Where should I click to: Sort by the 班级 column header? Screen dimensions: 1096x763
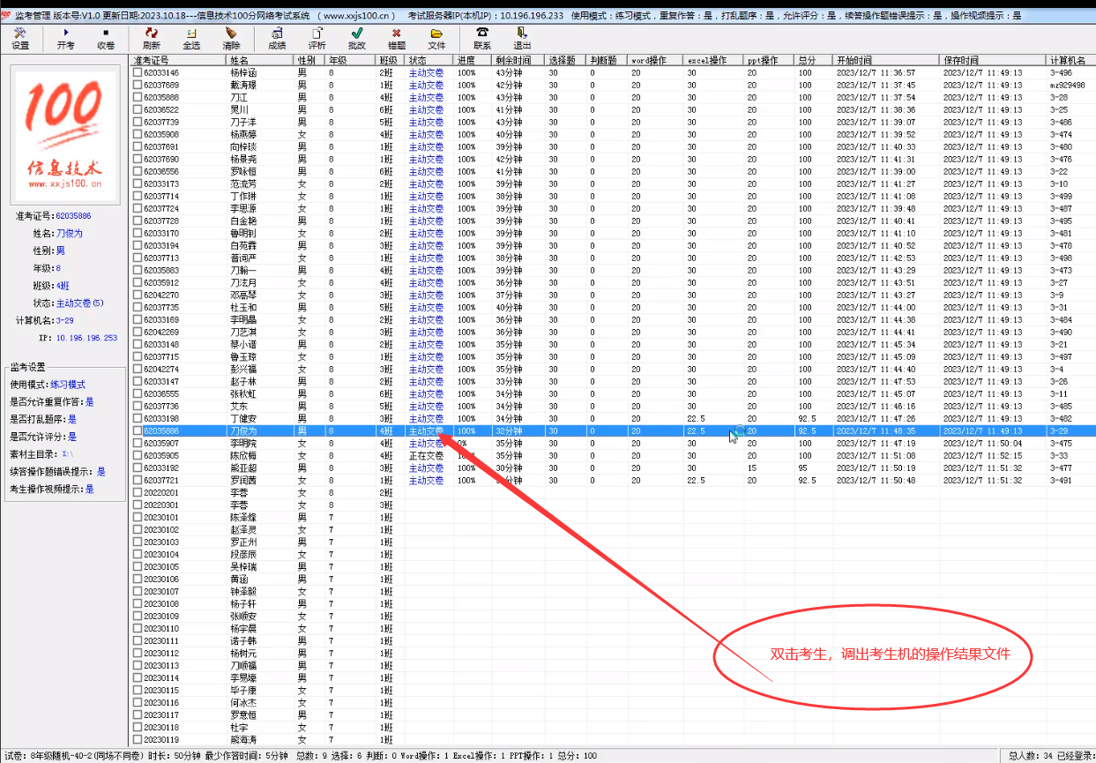(x=391, y=60)
